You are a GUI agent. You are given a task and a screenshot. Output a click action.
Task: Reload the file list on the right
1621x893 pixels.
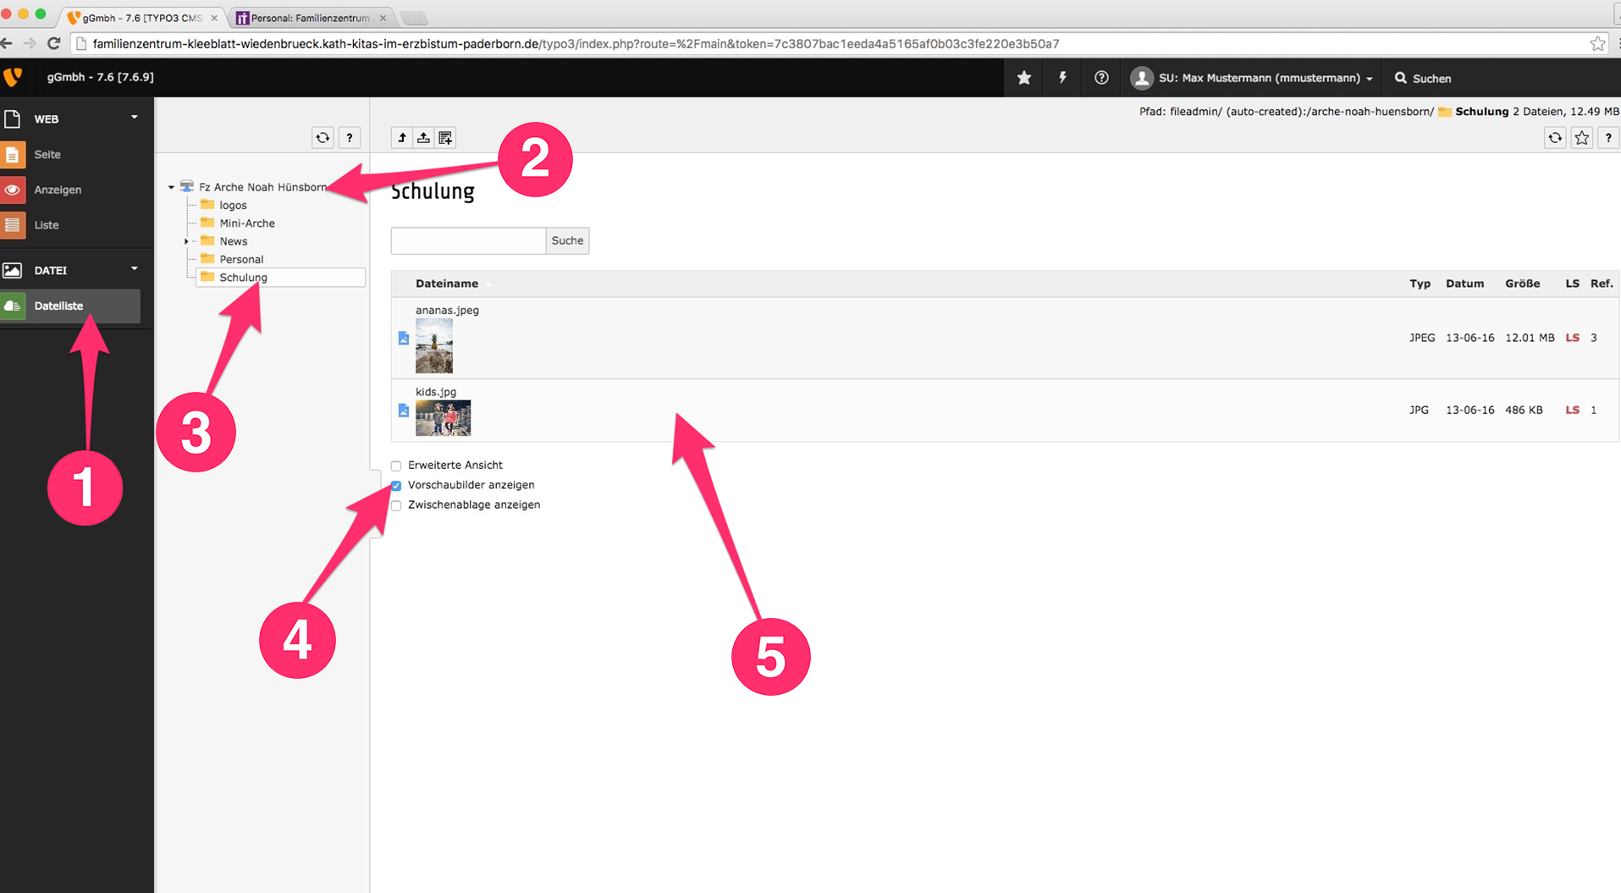(1554, 138)
